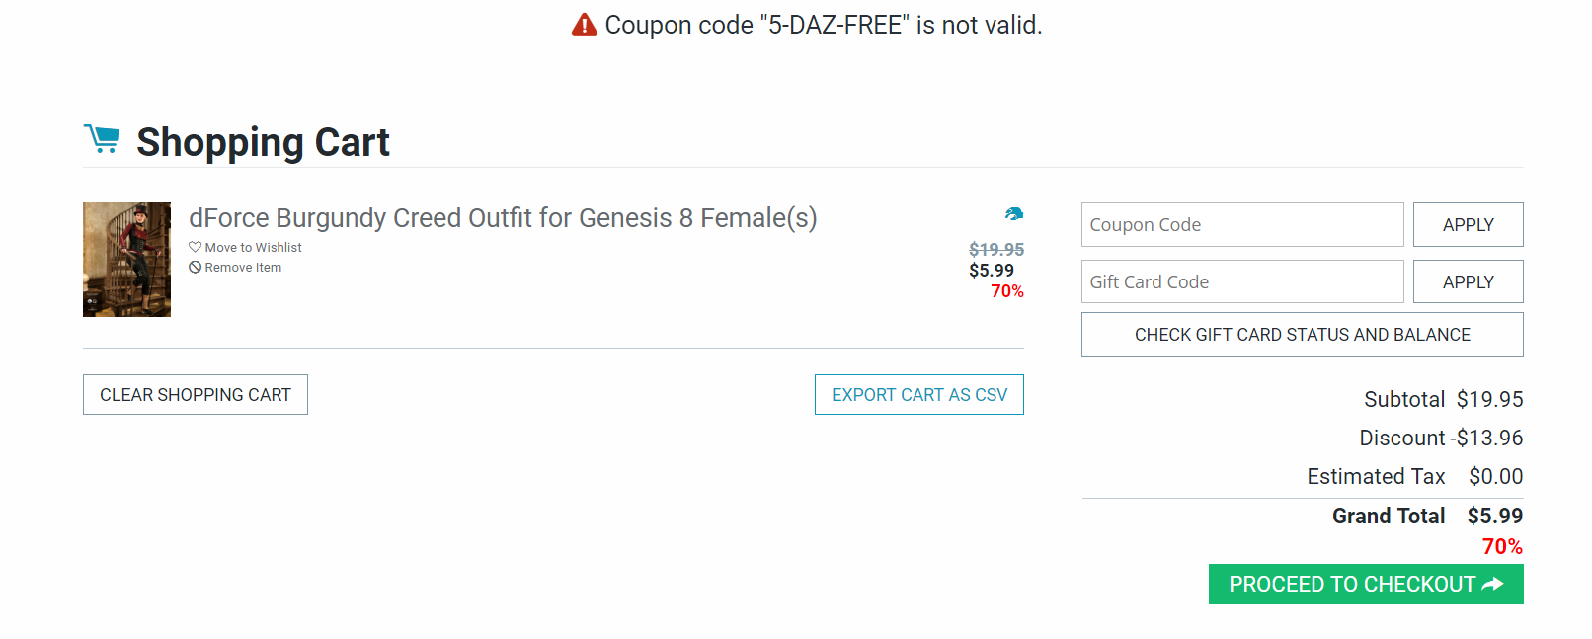Remove the item via the Remove Item link

[x=243, y=268]
